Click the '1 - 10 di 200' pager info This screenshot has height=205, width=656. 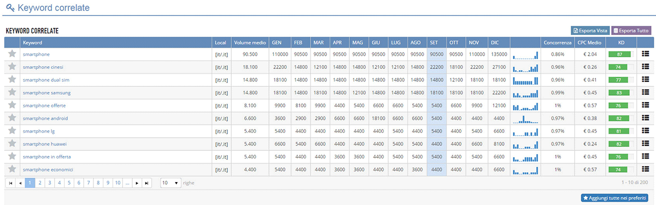click(635, 183)
